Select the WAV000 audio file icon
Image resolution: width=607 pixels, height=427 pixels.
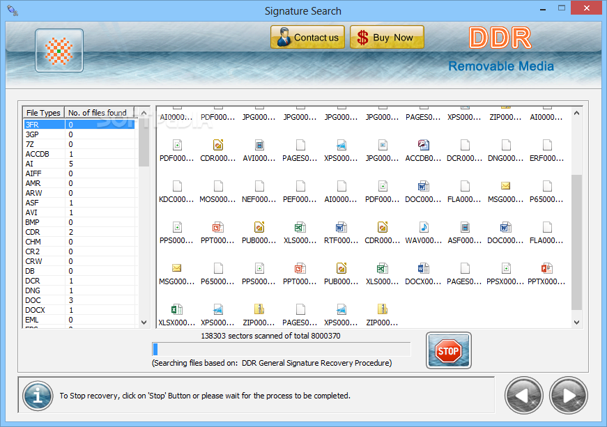[x=424, y=227]
